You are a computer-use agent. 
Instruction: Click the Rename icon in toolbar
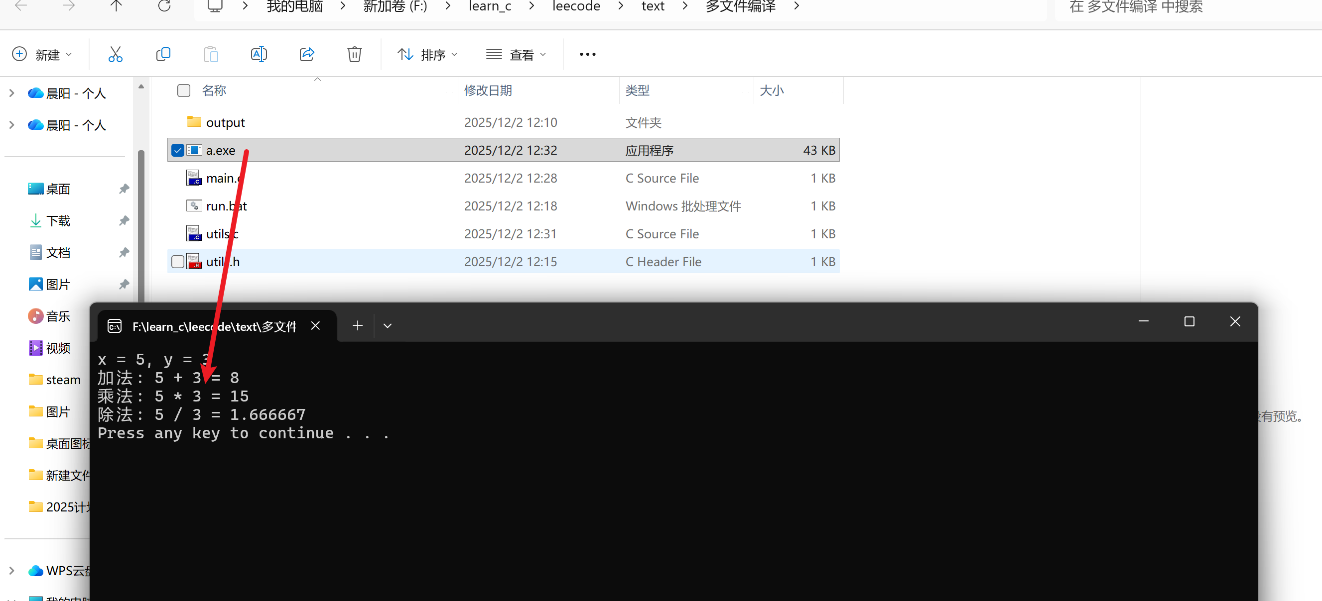pos(259,54)
